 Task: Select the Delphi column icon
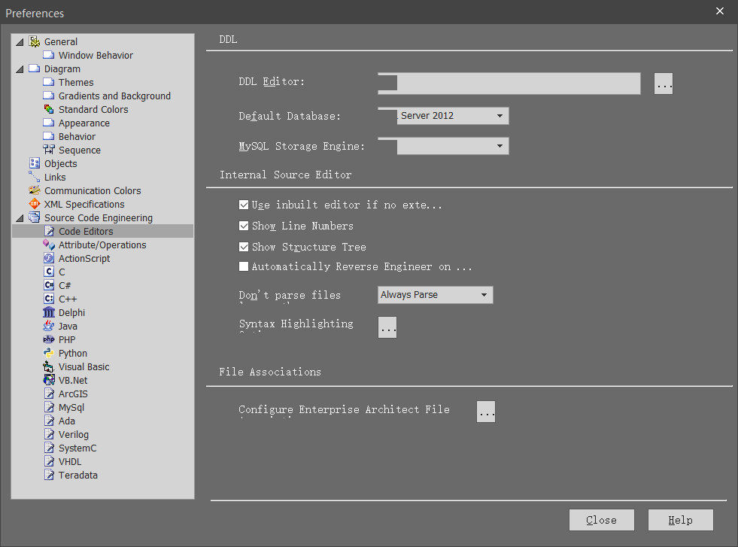click(48, 312)
